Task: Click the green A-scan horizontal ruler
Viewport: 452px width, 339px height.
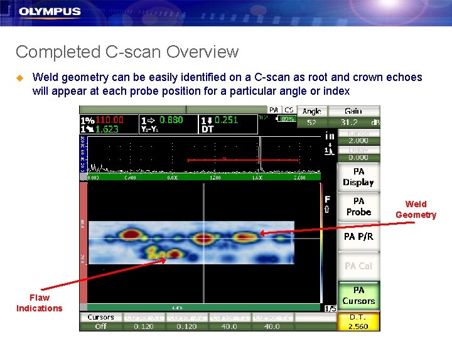Action: (x=204, y=177)
